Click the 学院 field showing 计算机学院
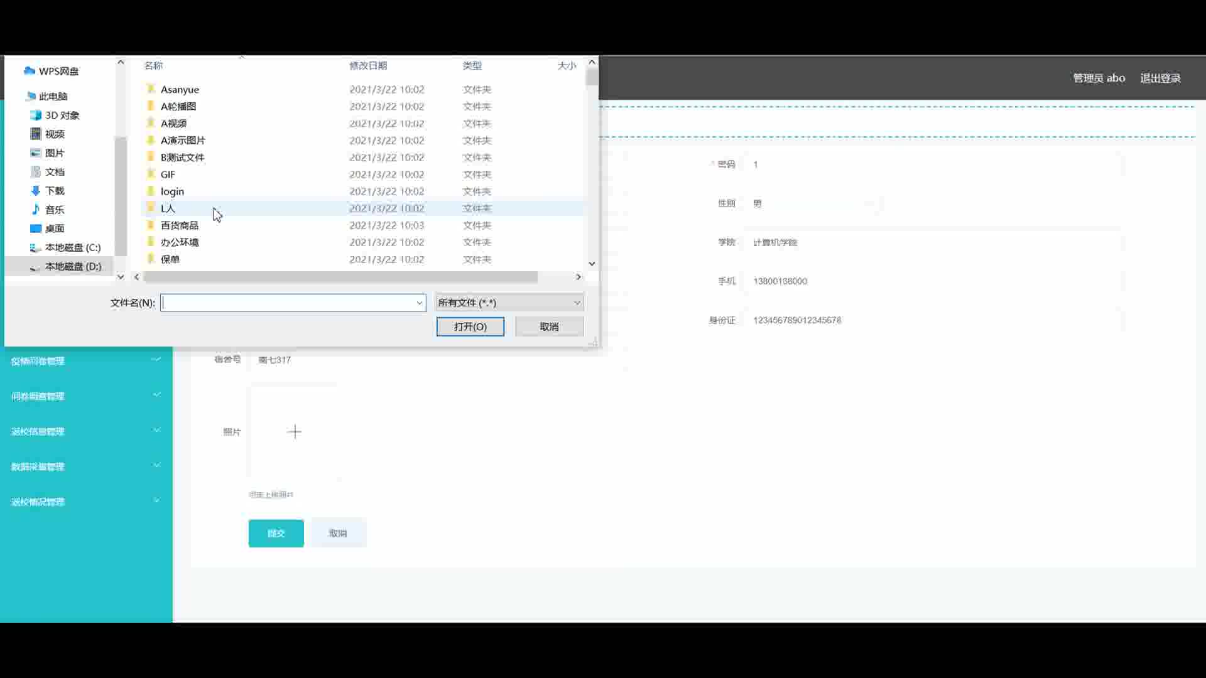 point(933,242)
